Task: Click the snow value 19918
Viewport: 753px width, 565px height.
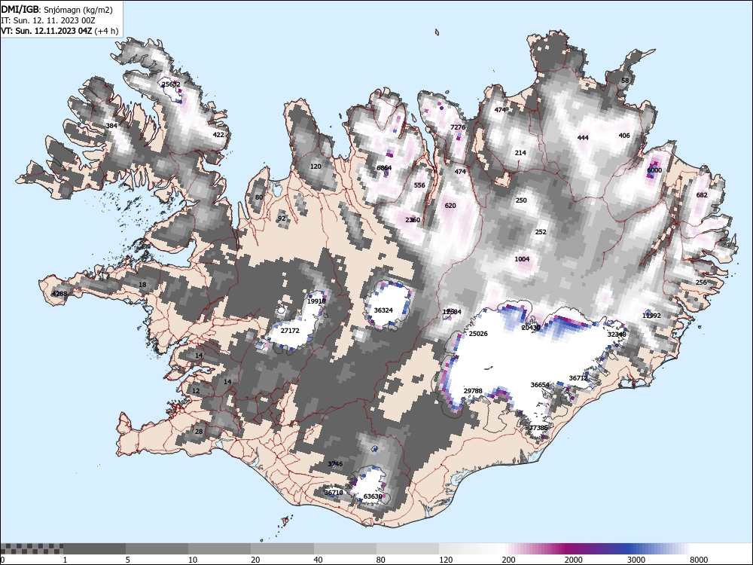Action: [316, 301]
